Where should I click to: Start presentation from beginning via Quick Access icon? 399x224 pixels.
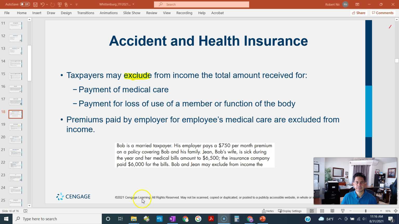point(59,4)
